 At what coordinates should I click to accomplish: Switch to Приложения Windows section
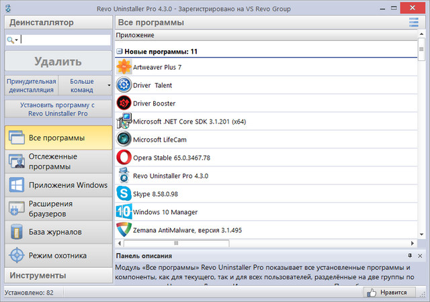(x=56, y=185)
